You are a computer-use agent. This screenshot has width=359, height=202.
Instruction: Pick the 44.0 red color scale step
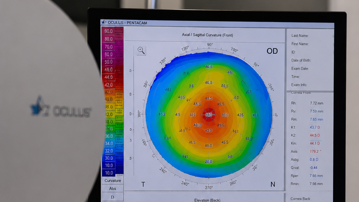click(109, 77)
